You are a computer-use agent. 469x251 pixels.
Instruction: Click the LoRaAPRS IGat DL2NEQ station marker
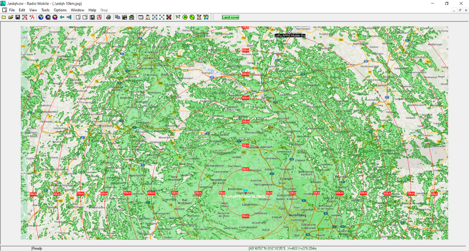point(245,192)
